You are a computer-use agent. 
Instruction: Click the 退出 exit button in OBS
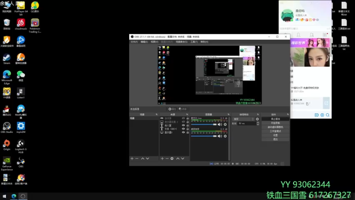tap(275, 139)
